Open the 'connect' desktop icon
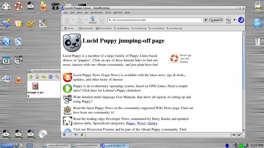The width and height of the screenshot is (264, 148). 6,80
